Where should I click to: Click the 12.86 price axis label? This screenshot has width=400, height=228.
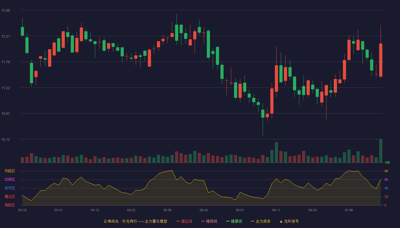(5, 10)
